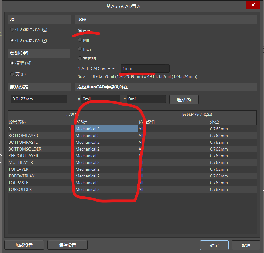Screen dimensions: 264x253
Task: Click the PCB层 column header
Action: tap(106, 122)
